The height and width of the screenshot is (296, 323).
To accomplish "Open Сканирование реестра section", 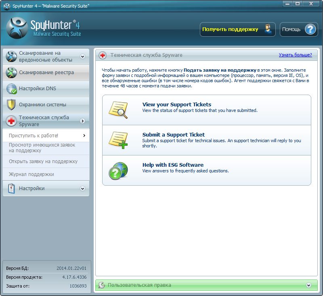I will (x=46, y=72).
